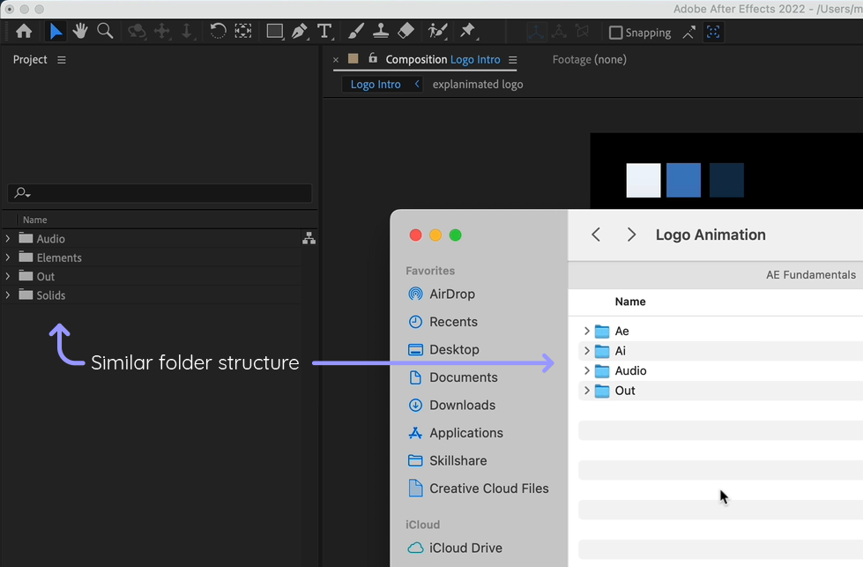The width and height of the screenshot is (863, 567).
Task: Expand the Solids folder
Action: [x=8, y=295]
